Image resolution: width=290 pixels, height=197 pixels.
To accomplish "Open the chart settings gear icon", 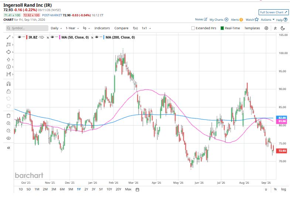I will (266, 28).
